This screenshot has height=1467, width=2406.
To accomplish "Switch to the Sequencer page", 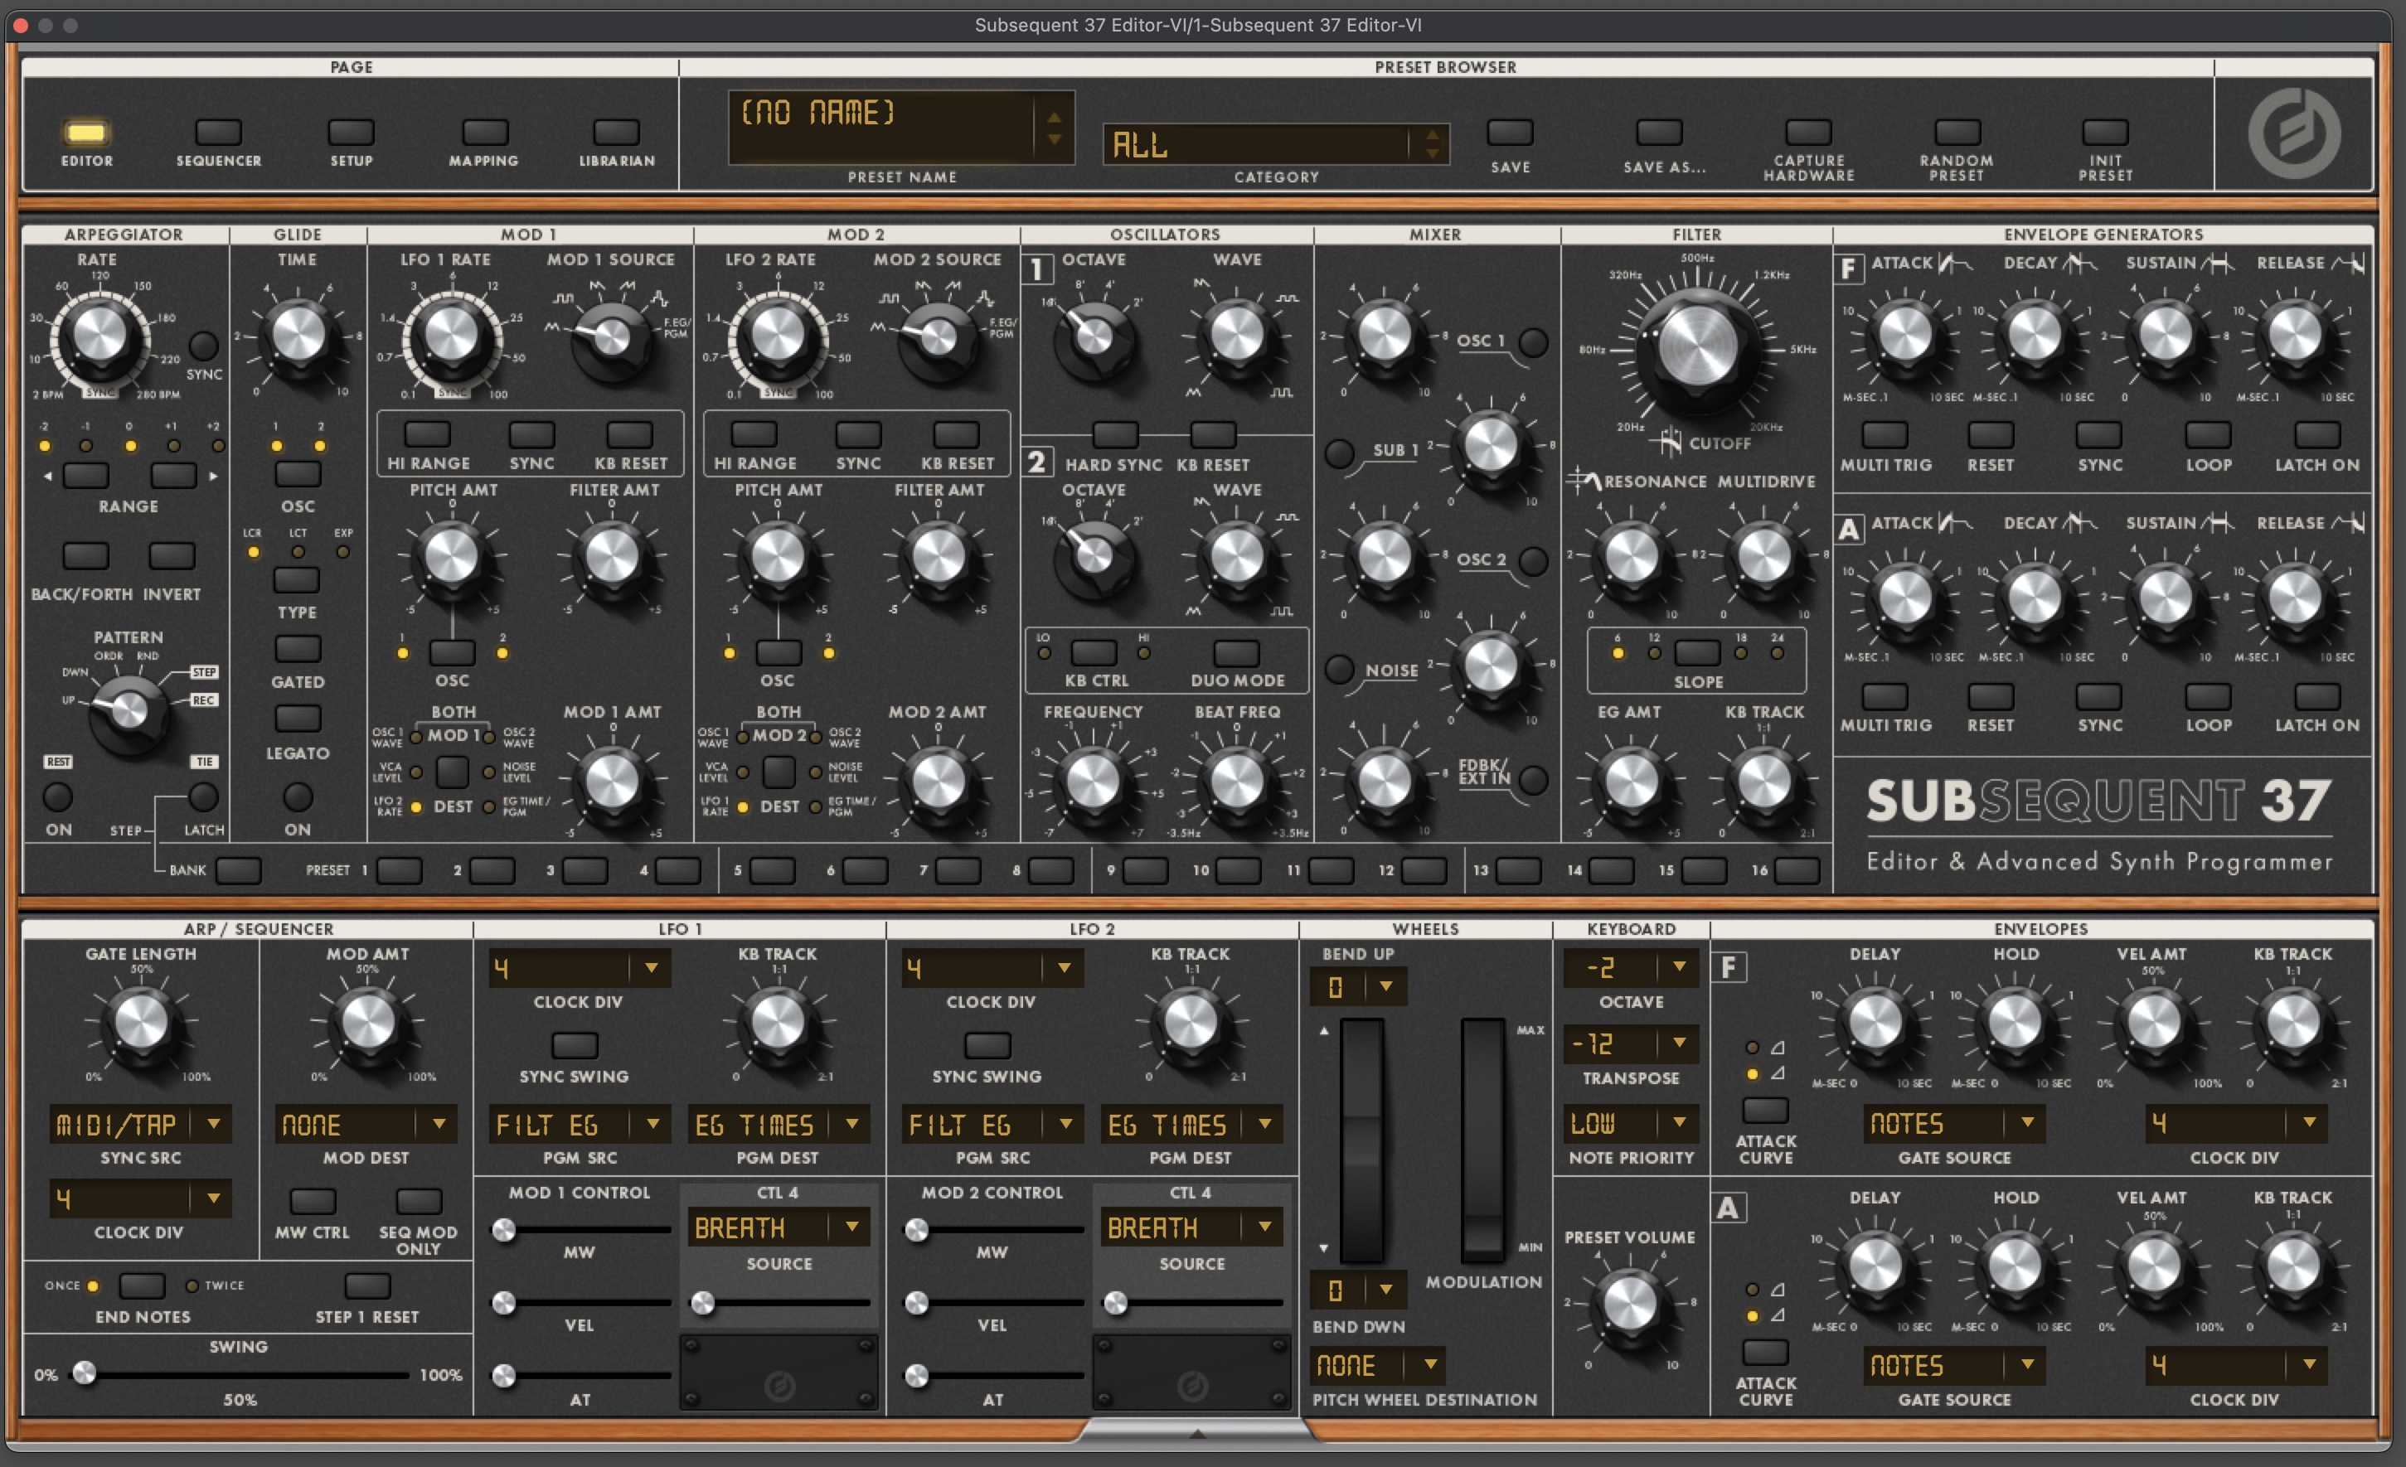I will (x=218, y=132).
